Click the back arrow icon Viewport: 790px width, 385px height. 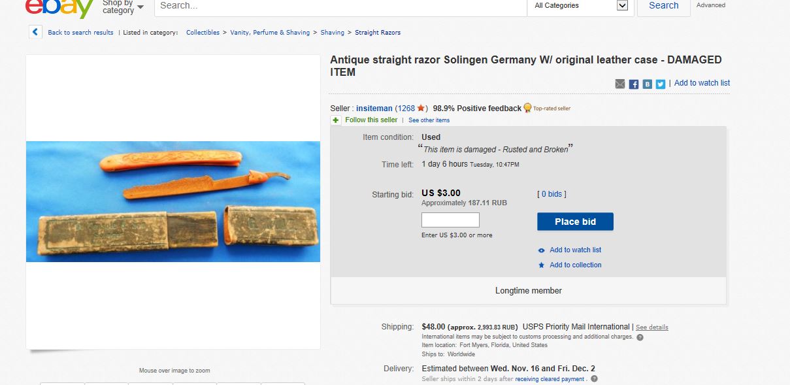pyautogui.click(x=35, y=32)
